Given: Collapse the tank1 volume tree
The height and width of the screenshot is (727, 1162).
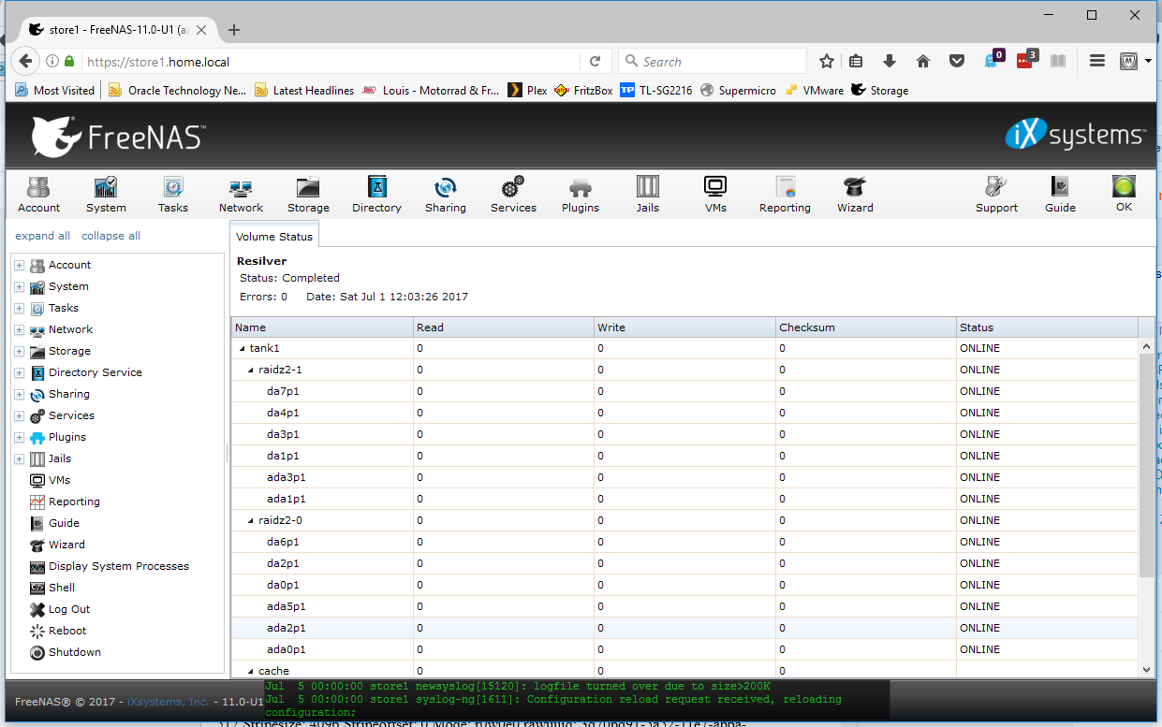Looking at the screenshot, I should [242, 347].
